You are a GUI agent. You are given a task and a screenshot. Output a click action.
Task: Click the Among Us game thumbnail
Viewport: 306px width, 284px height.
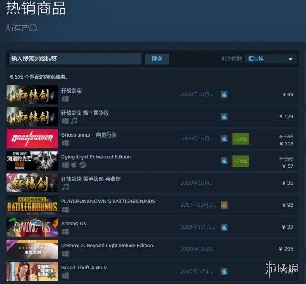[32, 227]
